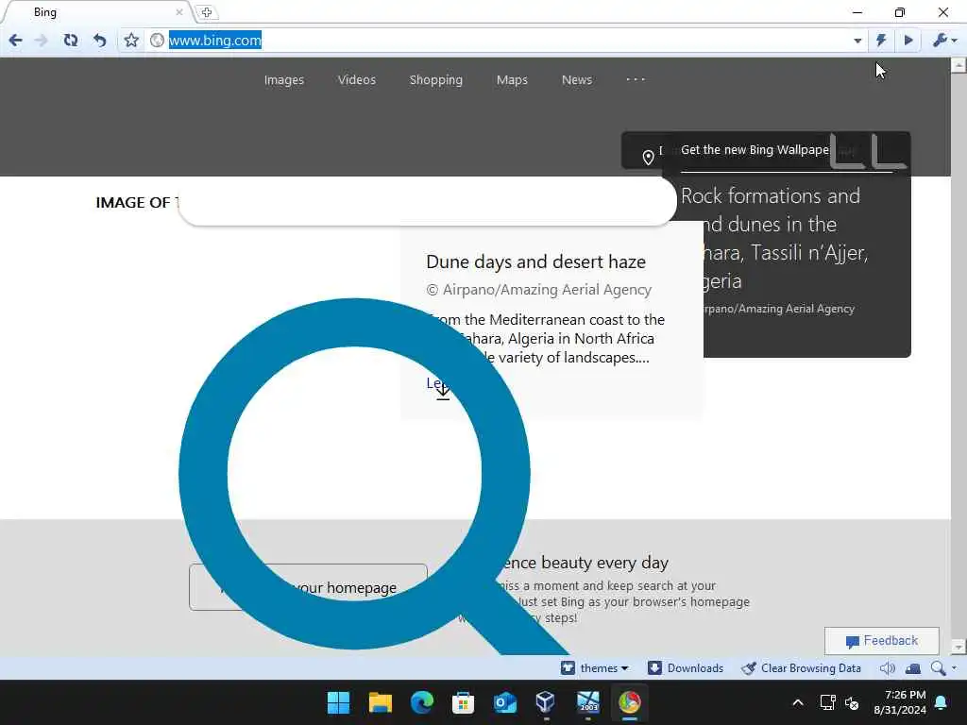Click the network tray icon
The image size is (967, 725).
point(827,702)
